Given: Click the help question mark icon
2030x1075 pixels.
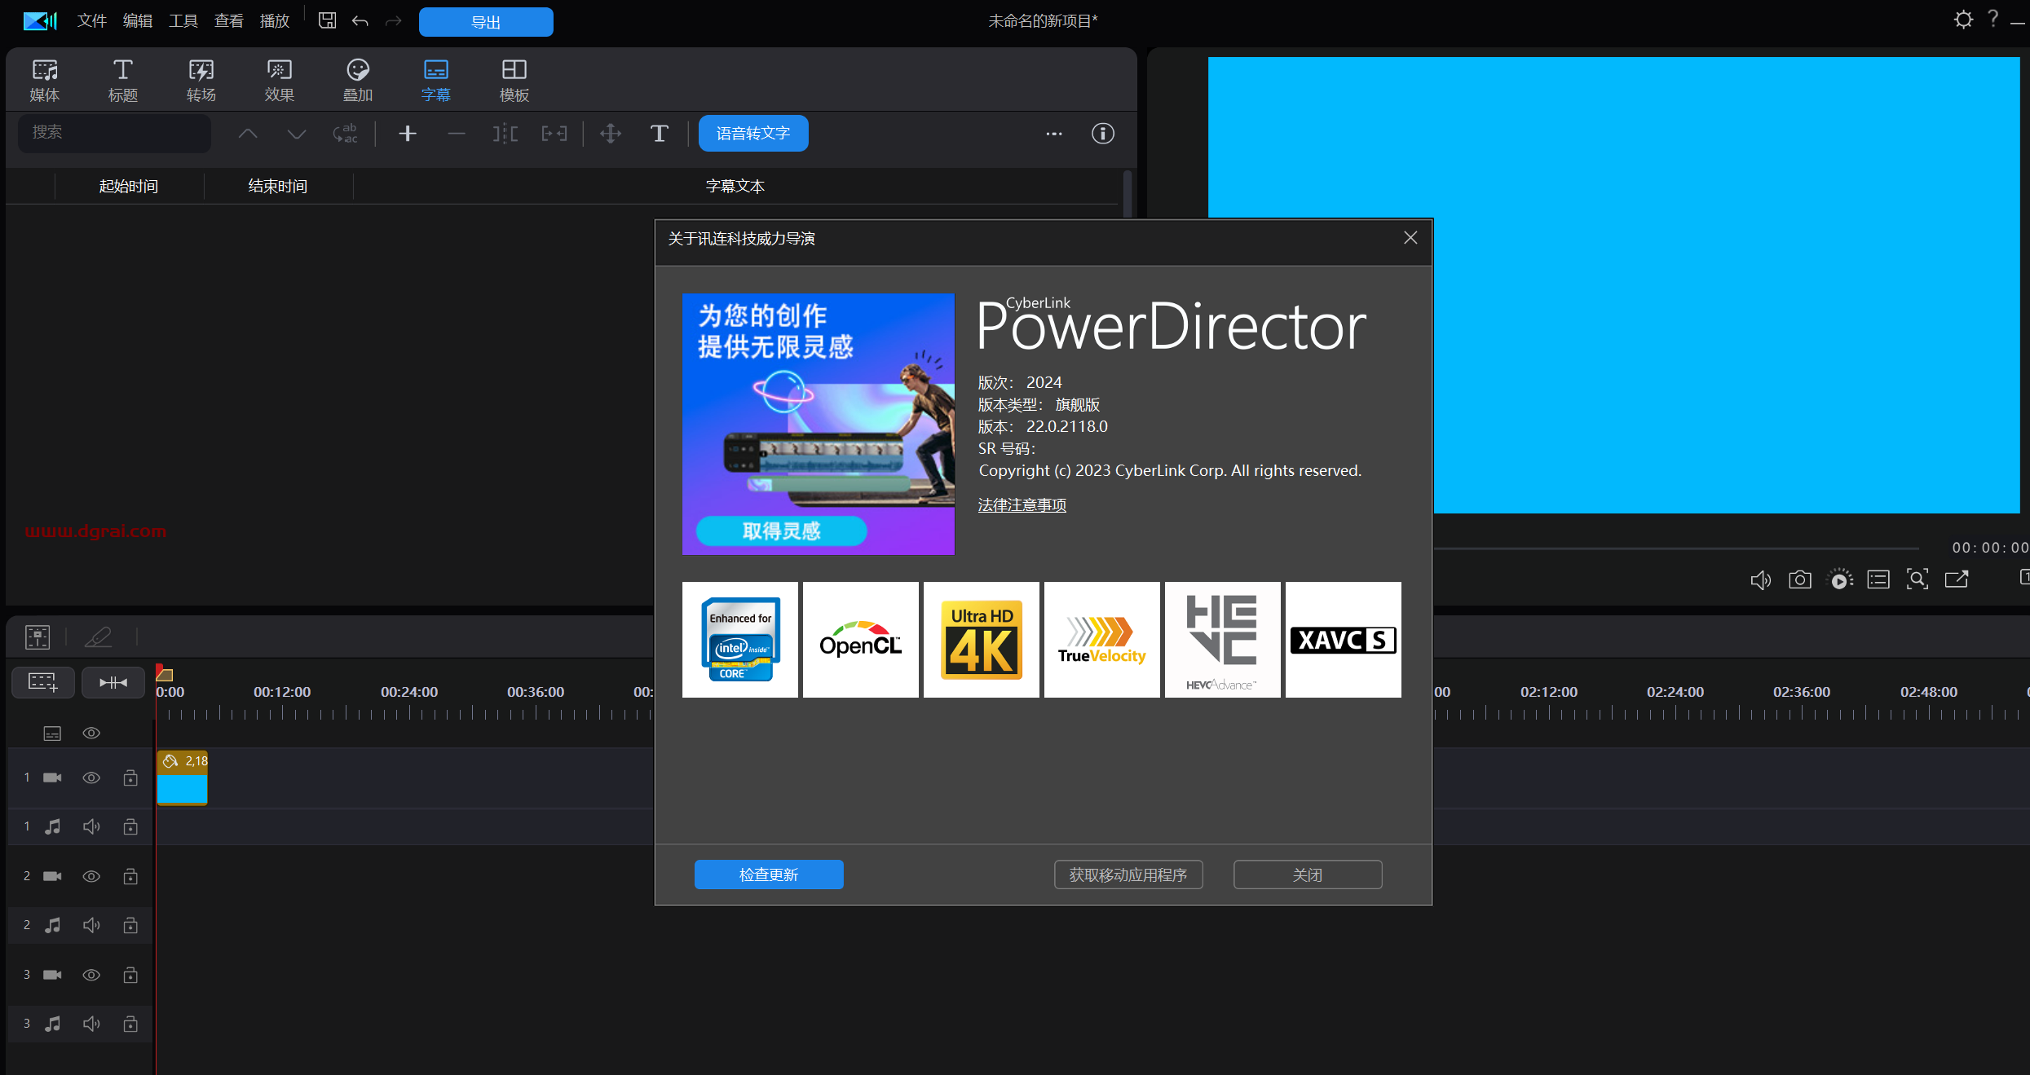Looking at the screenshot, I should click(x=1993, y=19).
